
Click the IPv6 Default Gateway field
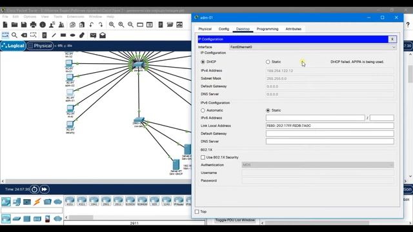coord(330,133)
